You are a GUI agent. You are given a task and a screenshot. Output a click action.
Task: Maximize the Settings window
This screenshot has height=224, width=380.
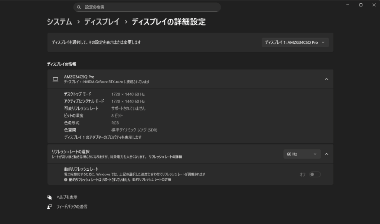coord(361,5)
